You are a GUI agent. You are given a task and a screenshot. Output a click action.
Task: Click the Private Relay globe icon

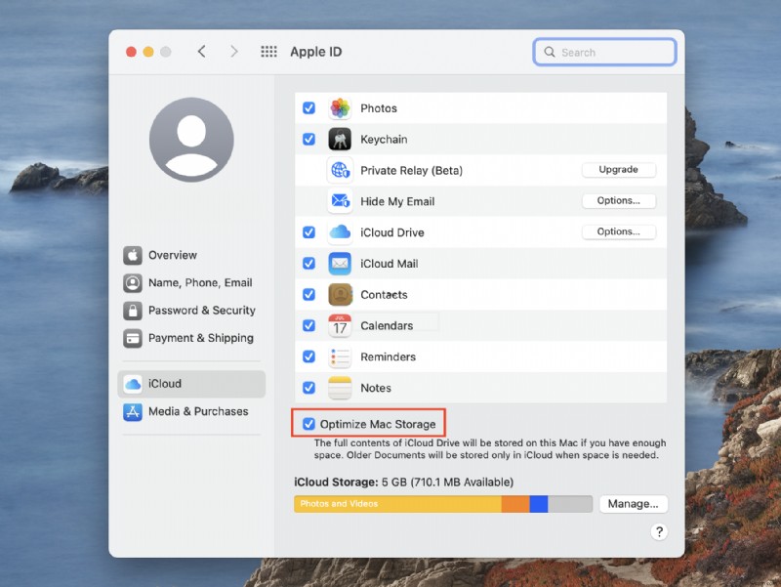coord(341,170)
